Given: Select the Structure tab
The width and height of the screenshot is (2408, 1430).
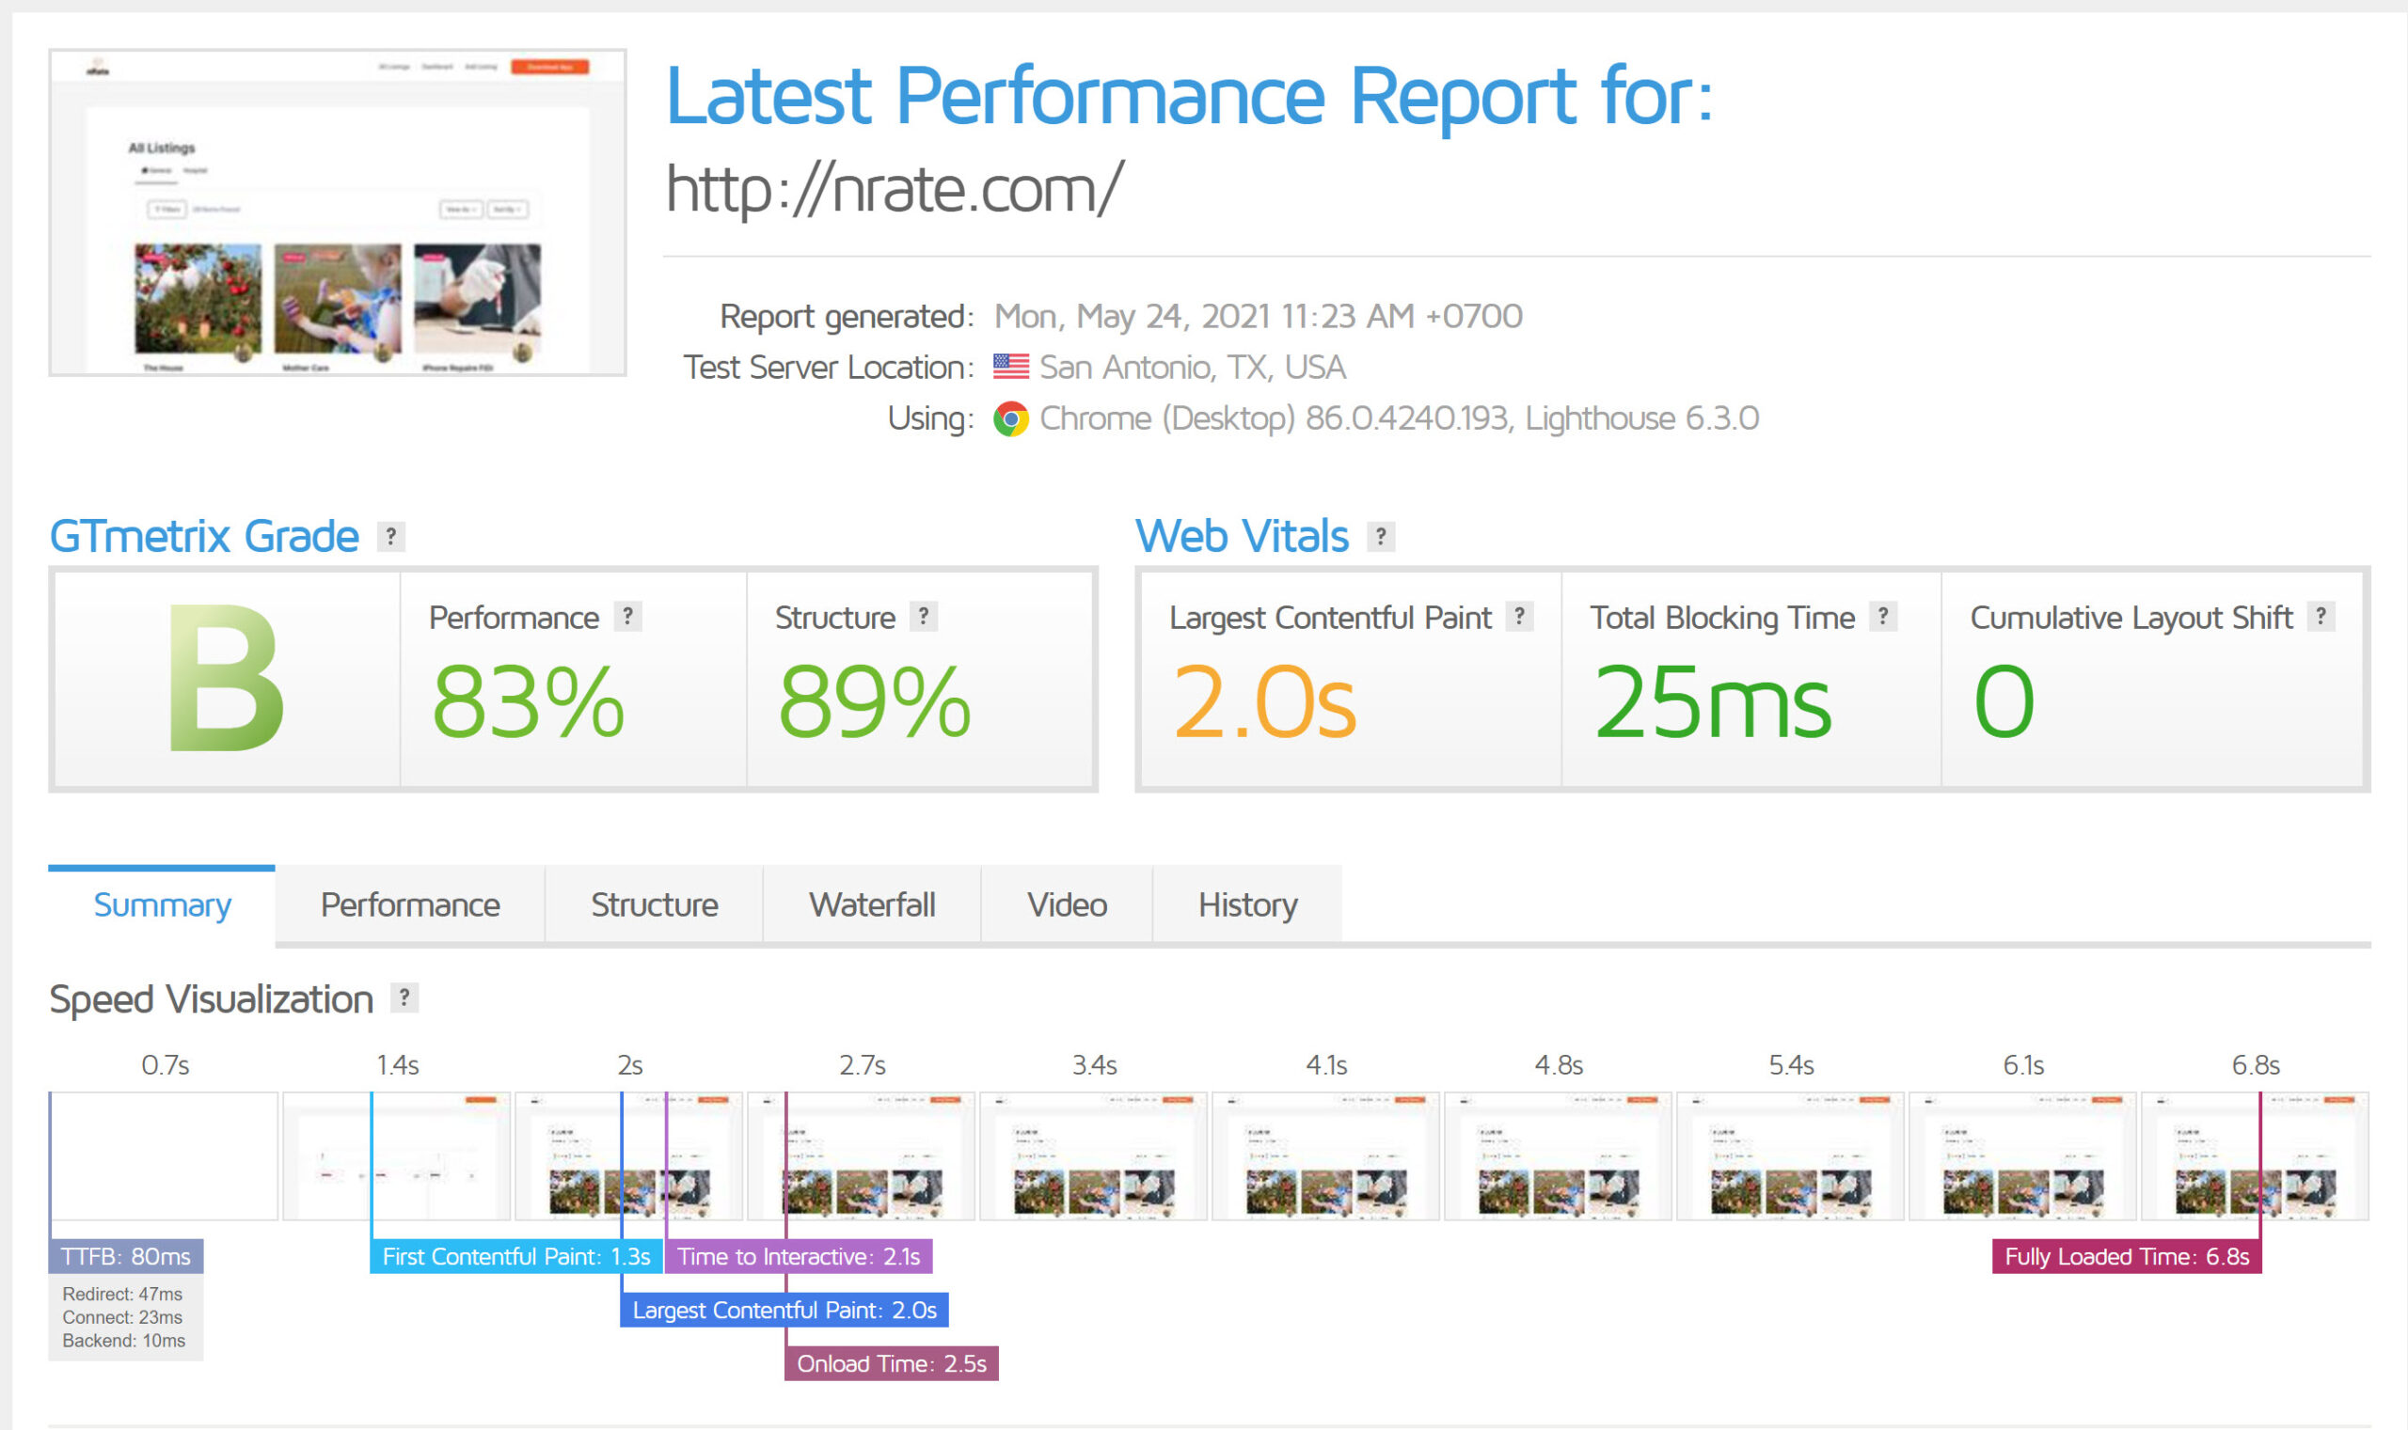Looking at the screenshot, I should [x=654, y=904].
